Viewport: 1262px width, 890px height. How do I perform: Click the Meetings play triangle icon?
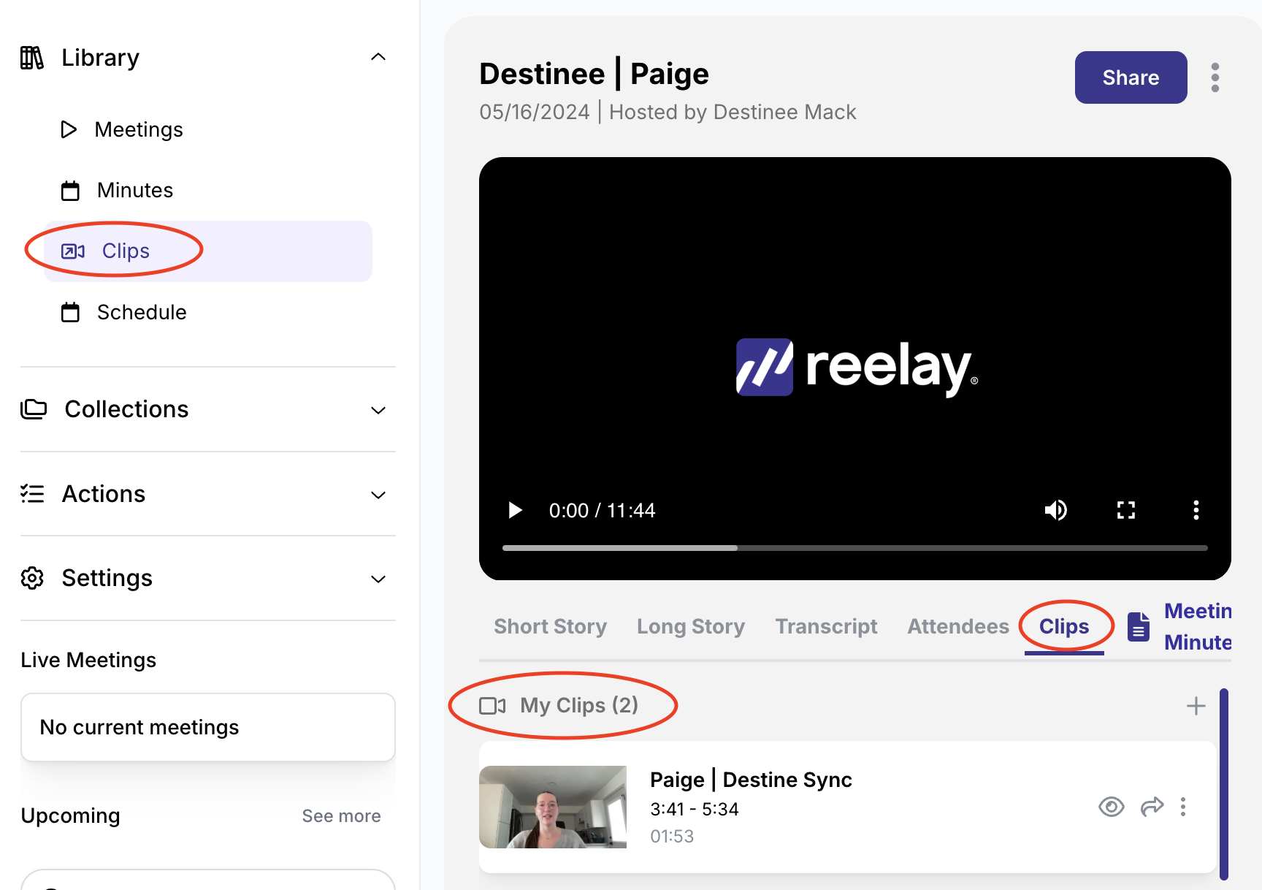tap(69, 129)
